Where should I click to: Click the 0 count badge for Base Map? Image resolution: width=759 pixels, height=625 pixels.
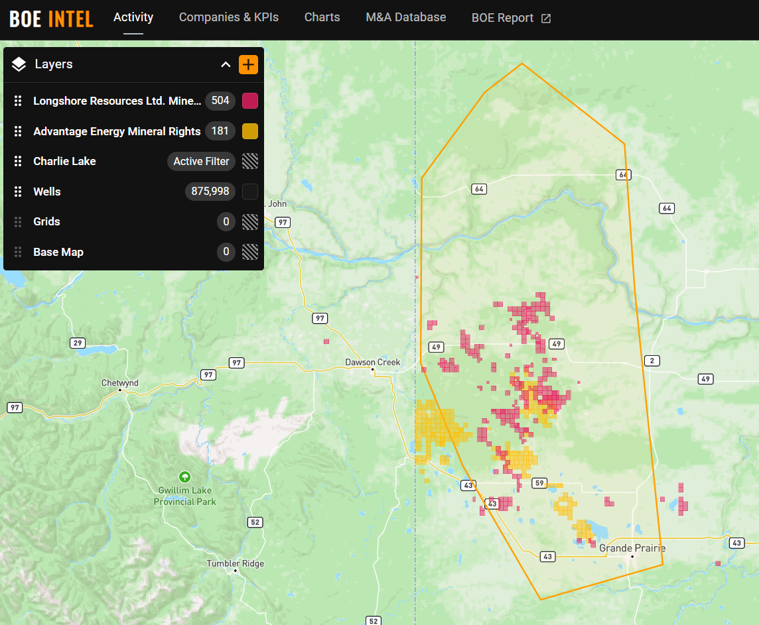[226, 252]
